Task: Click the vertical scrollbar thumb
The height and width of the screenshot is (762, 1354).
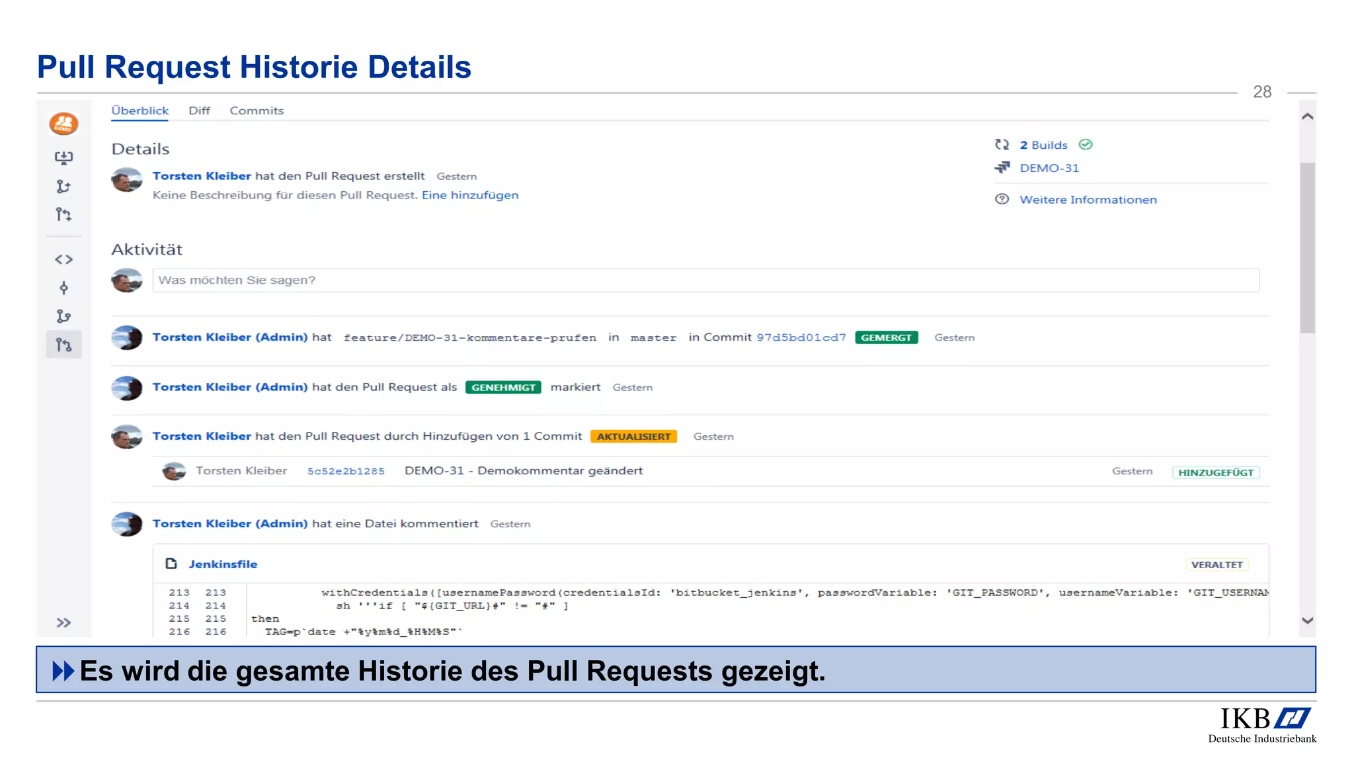Action: (x=1307, y=248)
